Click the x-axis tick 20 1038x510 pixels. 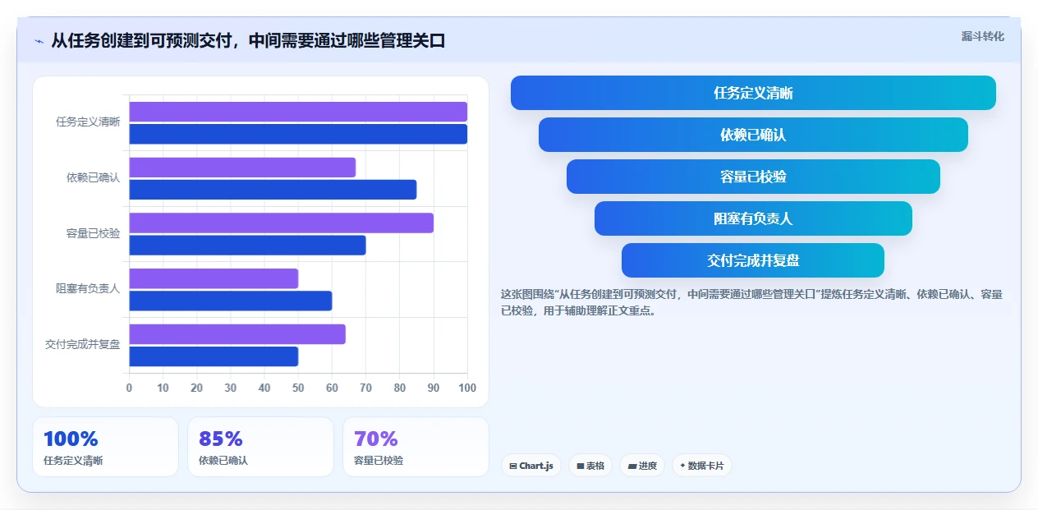(196, 388)
